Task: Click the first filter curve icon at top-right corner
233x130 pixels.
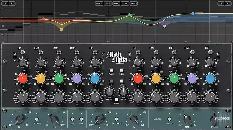Action: click(221, 4)
